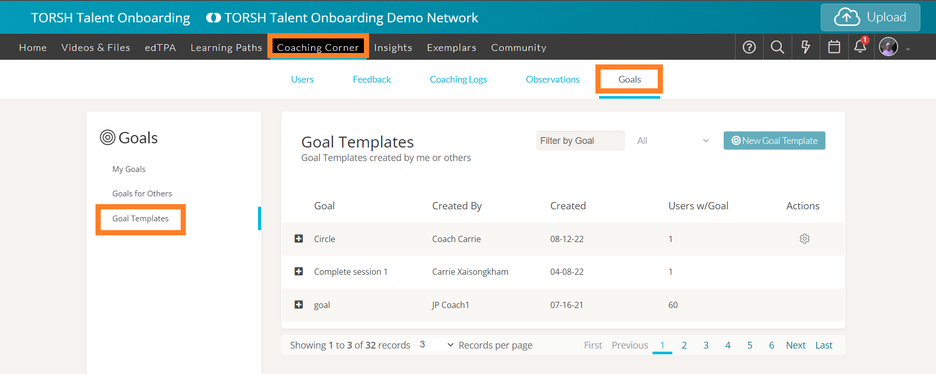Click the New Goal Template button

tap(774, 141)
